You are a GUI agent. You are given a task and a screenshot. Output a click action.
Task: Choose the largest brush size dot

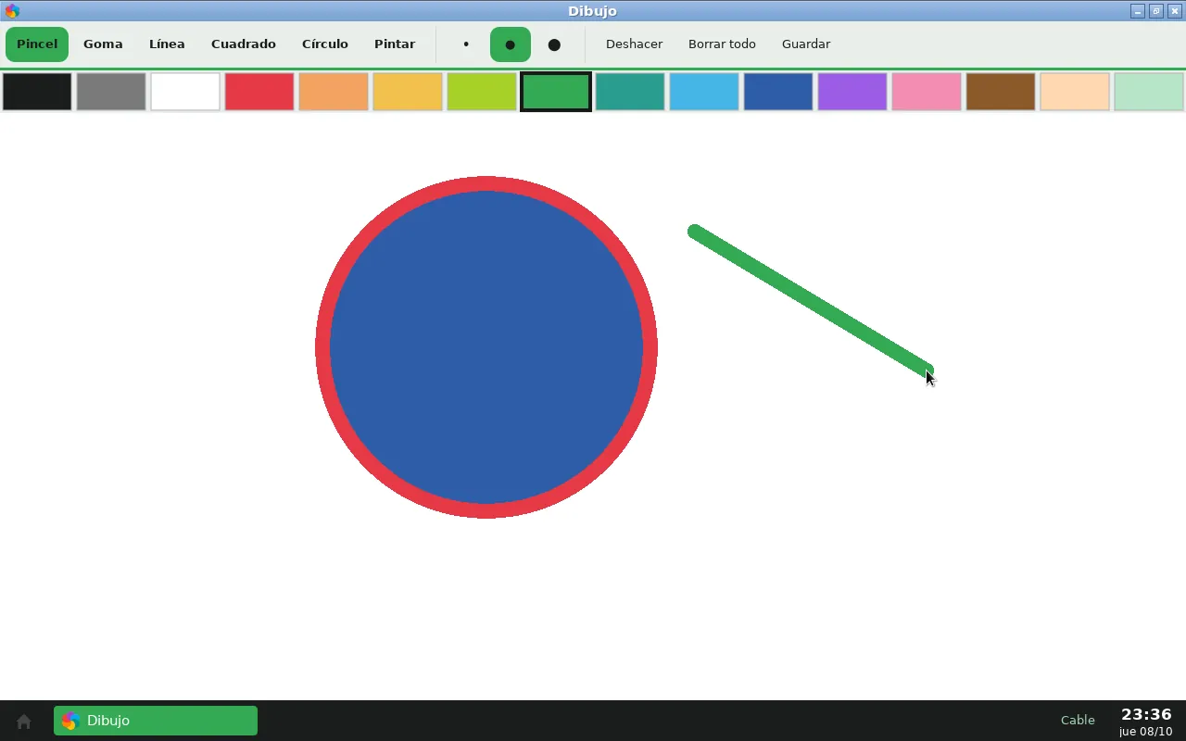[554, 44]
